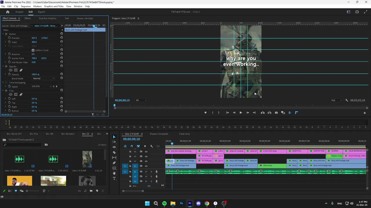Uncheck the Uniform Scale checkbox
This screenshot has width=371, height=208.
click(33, 50)
